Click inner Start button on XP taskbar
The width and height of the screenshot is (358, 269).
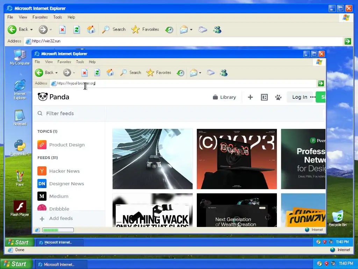(x=20, y=242)
